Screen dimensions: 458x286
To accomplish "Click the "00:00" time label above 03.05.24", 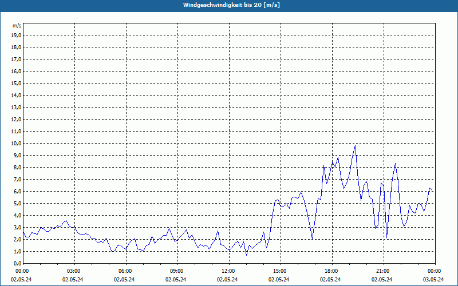I will (434, 271).
